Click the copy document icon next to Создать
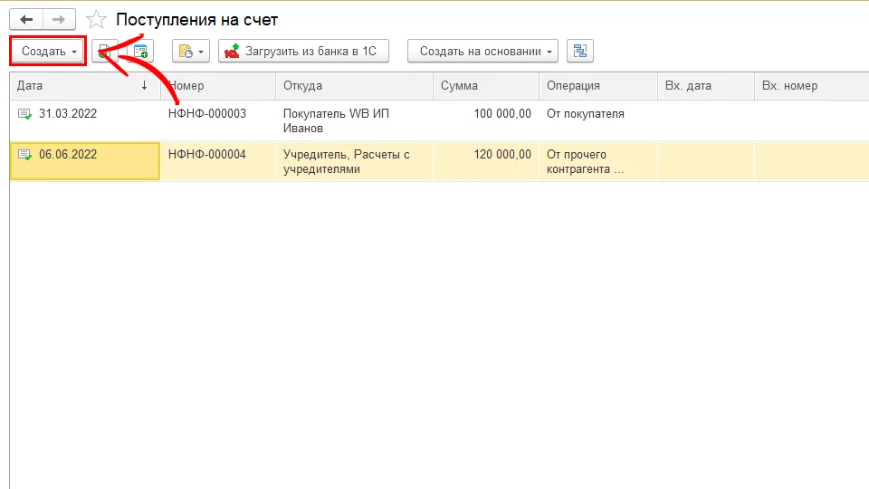 pyautogui.click(x=105, y=52)
